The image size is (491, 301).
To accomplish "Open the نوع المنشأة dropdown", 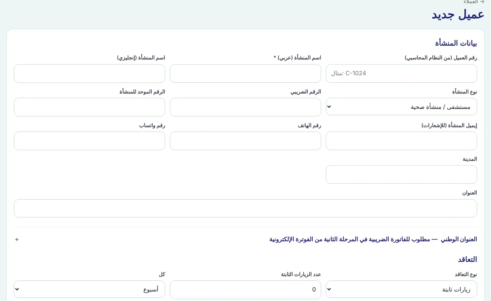I will [x=402, y=107].
